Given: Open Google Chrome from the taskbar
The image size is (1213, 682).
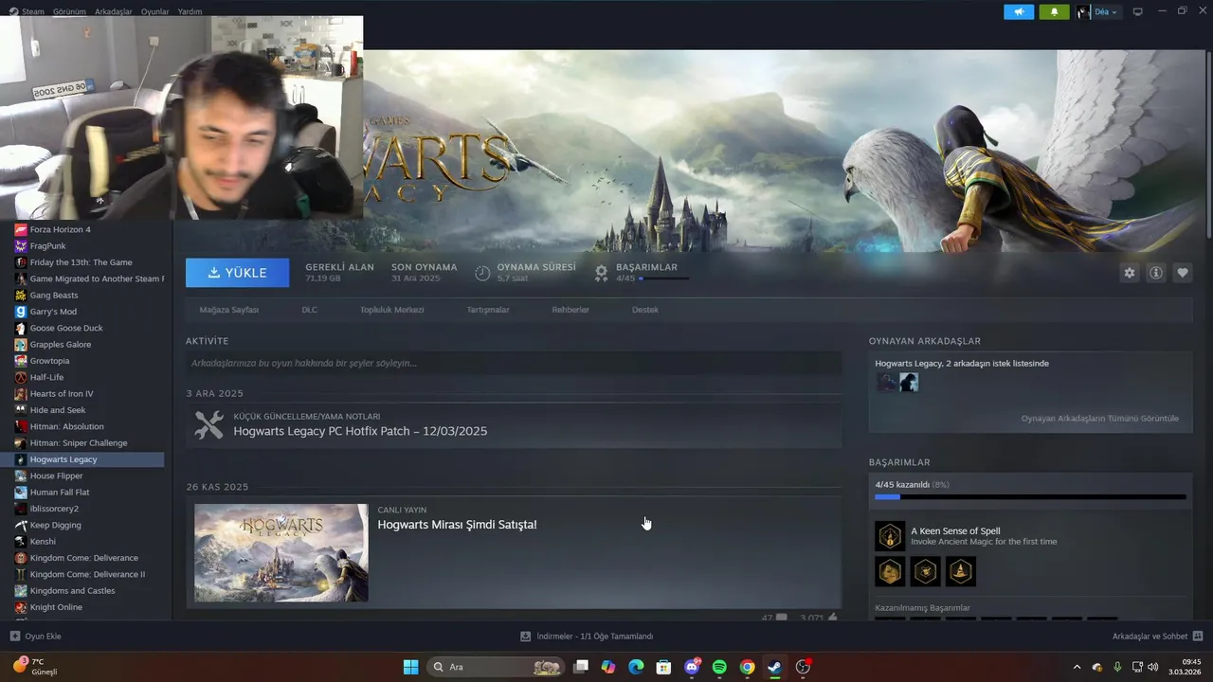Looking at the screenshot, I should [747, 667].
